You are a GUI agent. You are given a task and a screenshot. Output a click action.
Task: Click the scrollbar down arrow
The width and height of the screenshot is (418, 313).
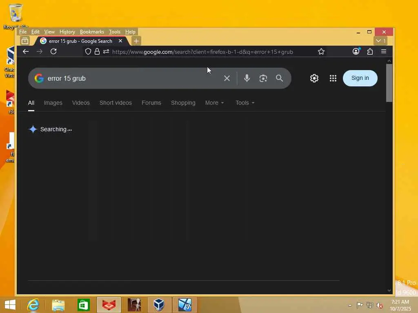coord(389,290)
